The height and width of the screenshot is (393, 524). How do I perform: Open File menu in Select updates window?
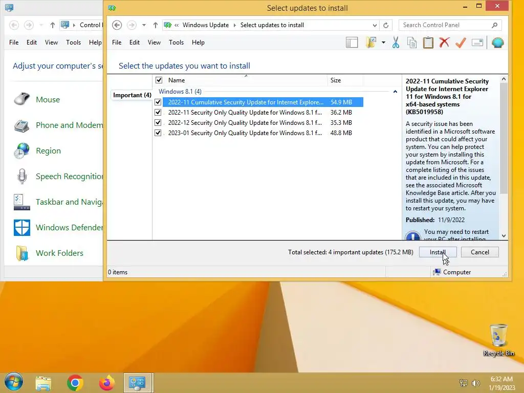[117, 42]
